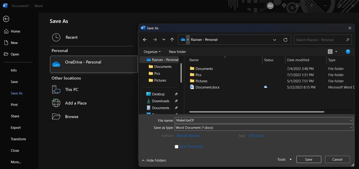Choose Add a Place option
359x169 pixels.
click(76, 103)
